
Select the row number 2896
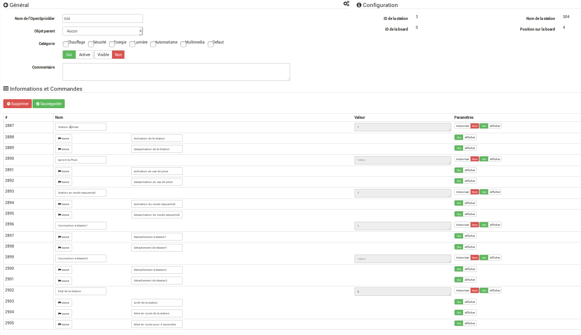tap(10, 224)
